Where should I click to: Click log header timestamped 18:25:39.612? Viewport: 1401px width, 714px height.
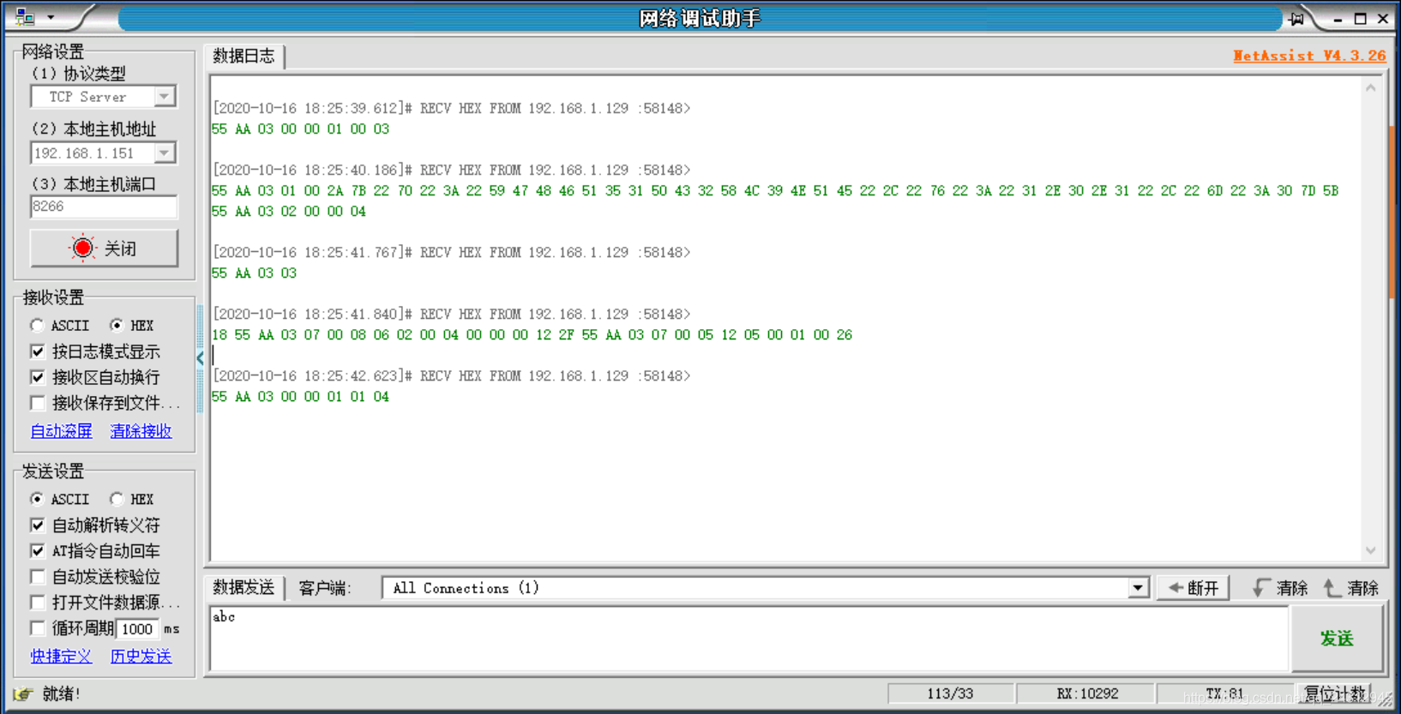[451, 109]
